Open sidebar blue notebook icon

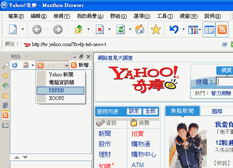click(x=6, y=105)
